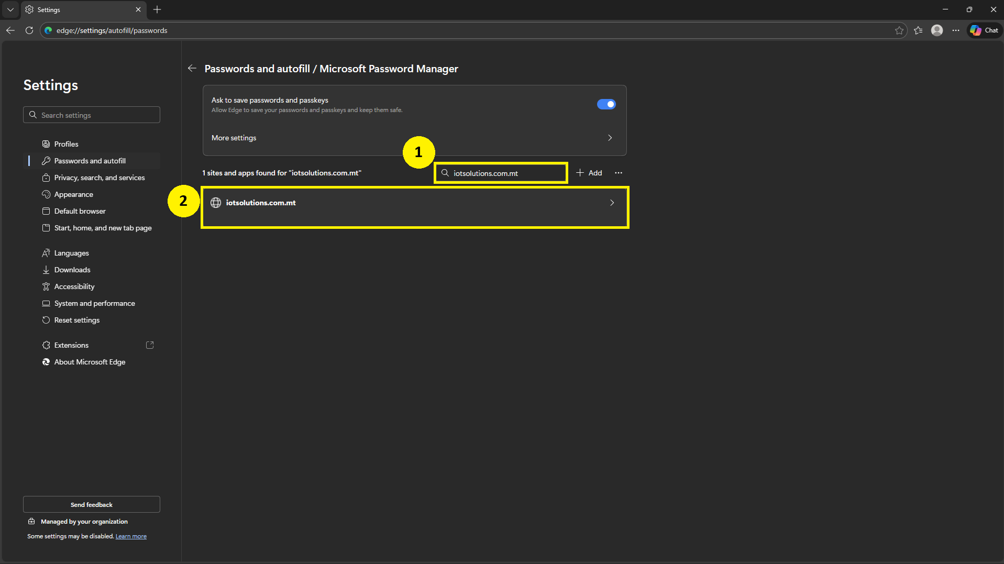Click the Extensions puzzle icon
Viewport: 1004px width, 564px height.
pos(46,345)
